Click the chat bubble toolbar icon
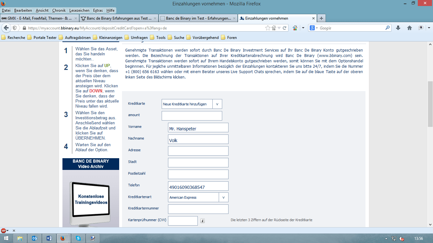 [421, 28]
